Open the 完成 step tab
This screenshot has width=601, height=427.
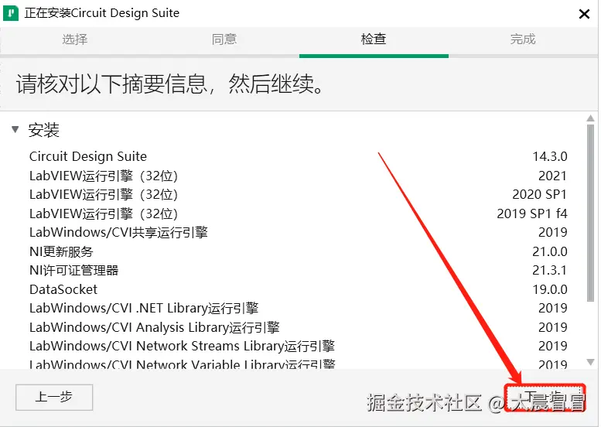523,39
